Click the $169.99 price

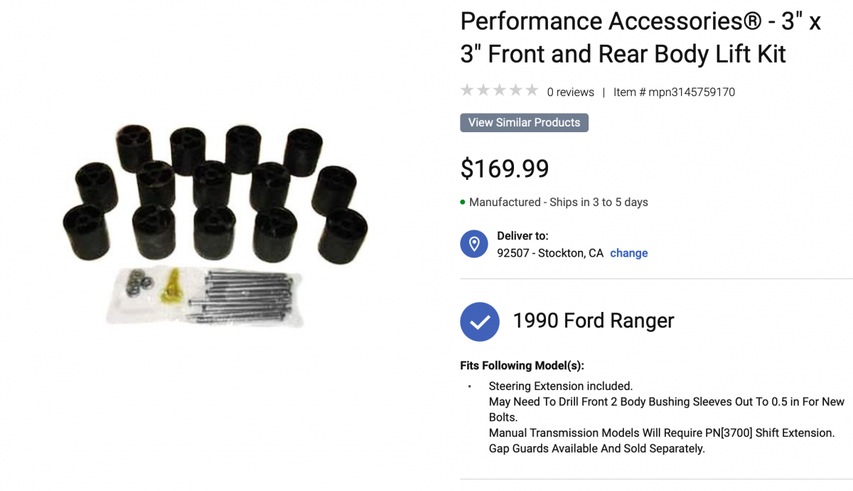point(505,169)
